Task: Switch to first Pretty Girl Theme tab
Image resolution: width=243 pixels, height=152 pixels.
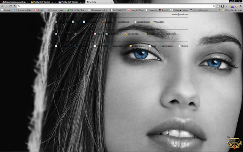Action: 43,2
